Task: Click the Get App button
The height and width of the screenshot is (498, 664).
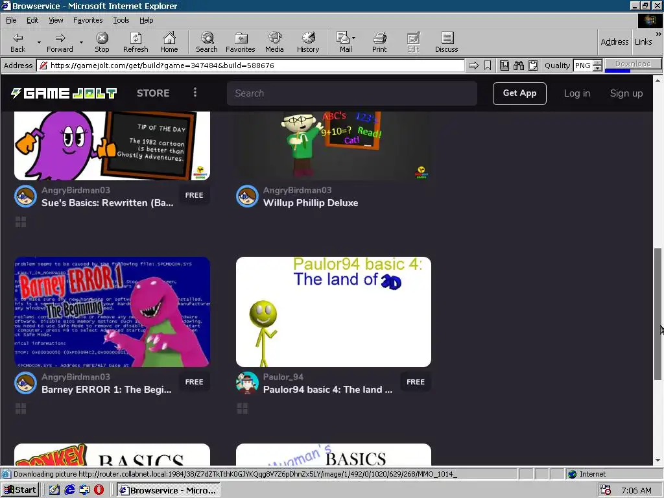Action: [519, 93]
